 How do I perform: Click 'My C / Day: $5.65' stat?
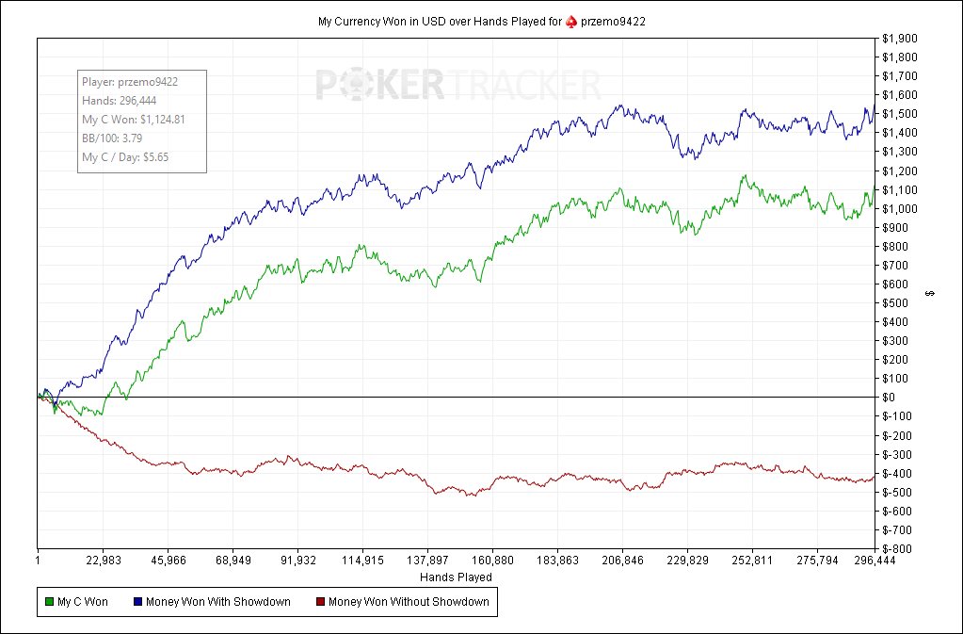pos(125,157)
